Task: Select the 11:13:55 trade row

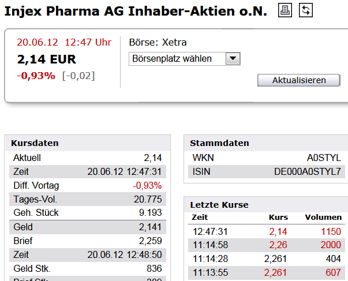Action: (267, 272)
